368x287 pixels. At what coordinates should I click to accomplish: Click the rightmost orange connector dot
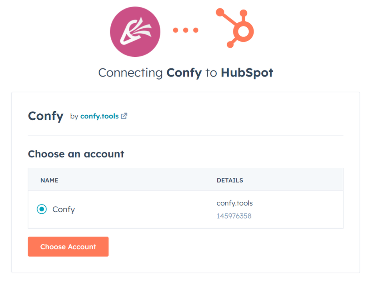(196, 30)
